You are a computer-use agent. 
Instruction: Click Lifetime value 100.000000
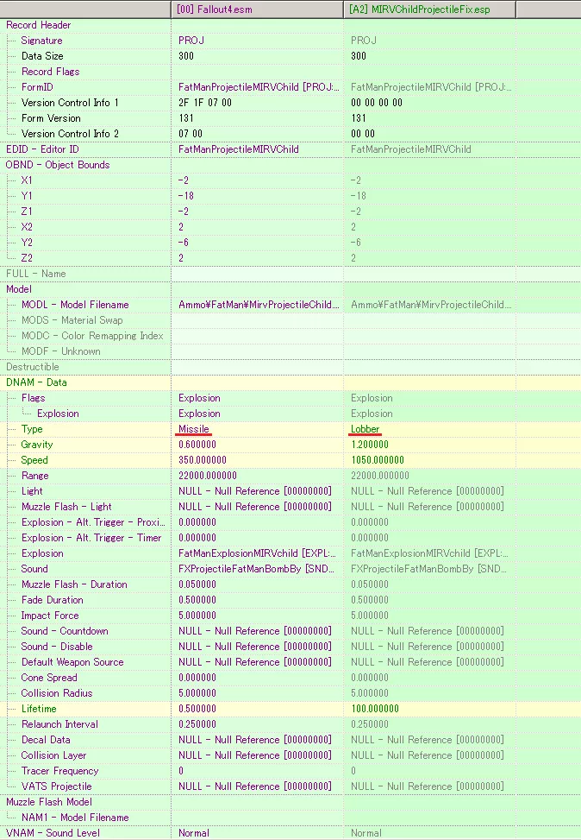click(x=375, y=709)
